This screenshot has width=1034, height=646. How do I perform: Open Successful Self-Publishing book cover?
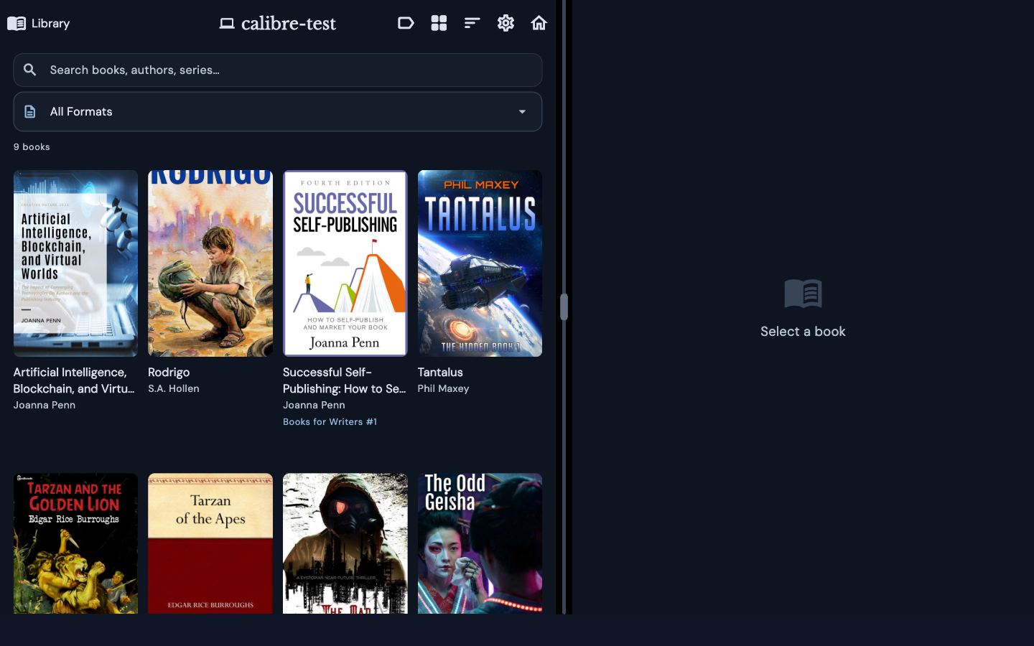click(345, 263)
